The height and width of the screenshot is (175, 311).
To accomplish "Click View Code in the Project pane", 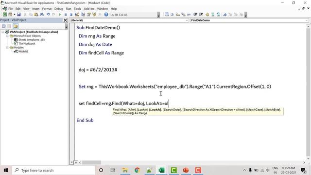I will click(3, 26).
